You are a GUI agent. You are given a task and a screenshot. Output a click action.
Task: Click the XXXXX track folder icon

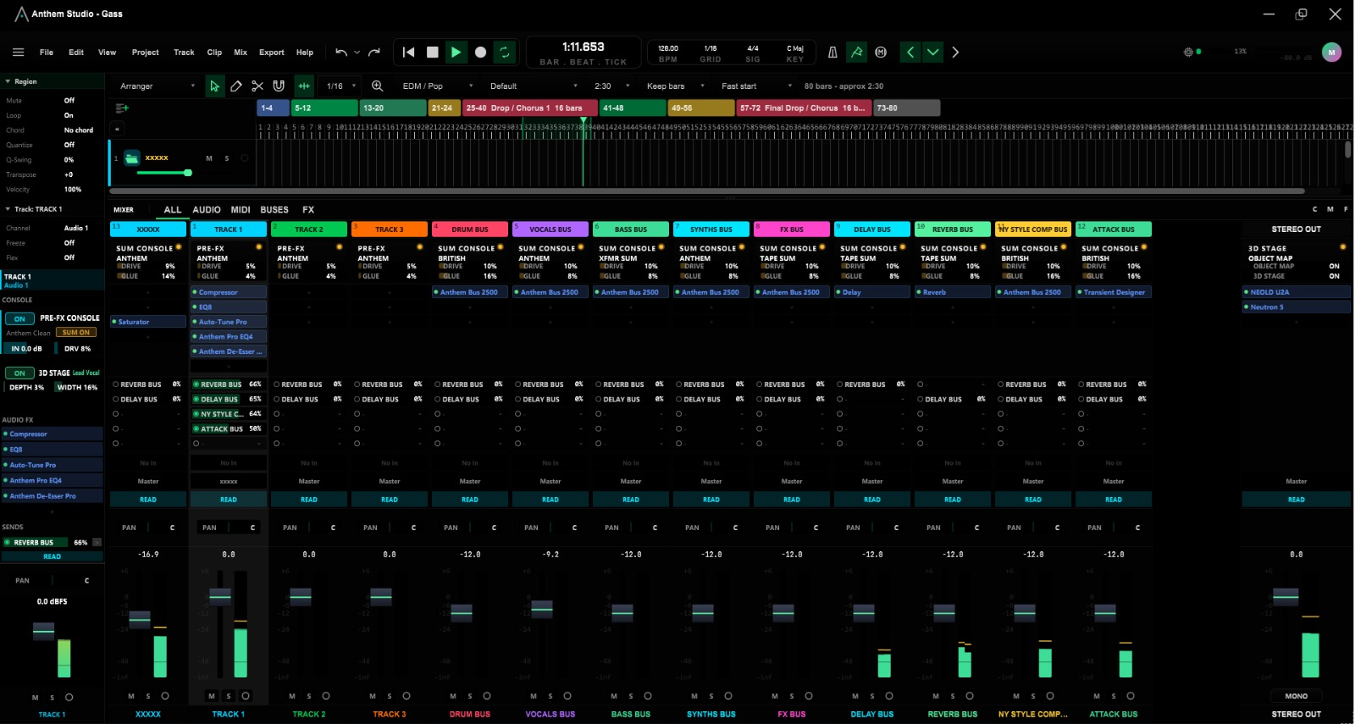[x=131, y=158]
